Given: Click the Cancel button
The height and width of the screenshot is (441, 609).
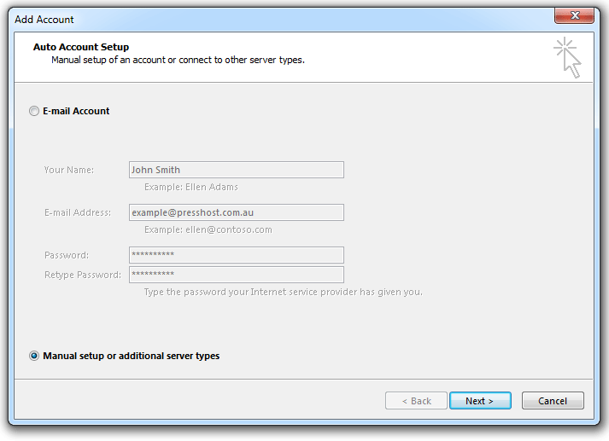Looking at the screenshot, I should point(553,401).
